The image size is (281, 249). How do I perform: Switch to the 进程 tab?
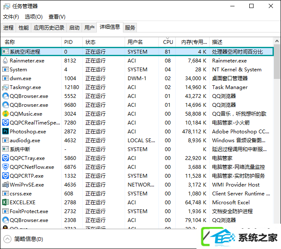tap(8, 27)
